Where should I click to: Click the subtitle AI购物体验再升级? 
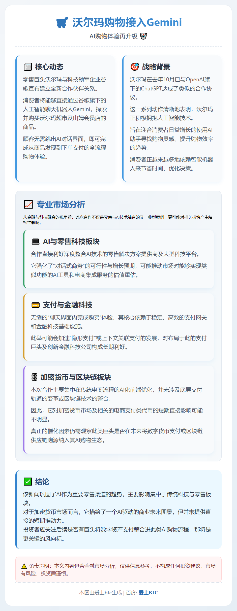[113, 36]
